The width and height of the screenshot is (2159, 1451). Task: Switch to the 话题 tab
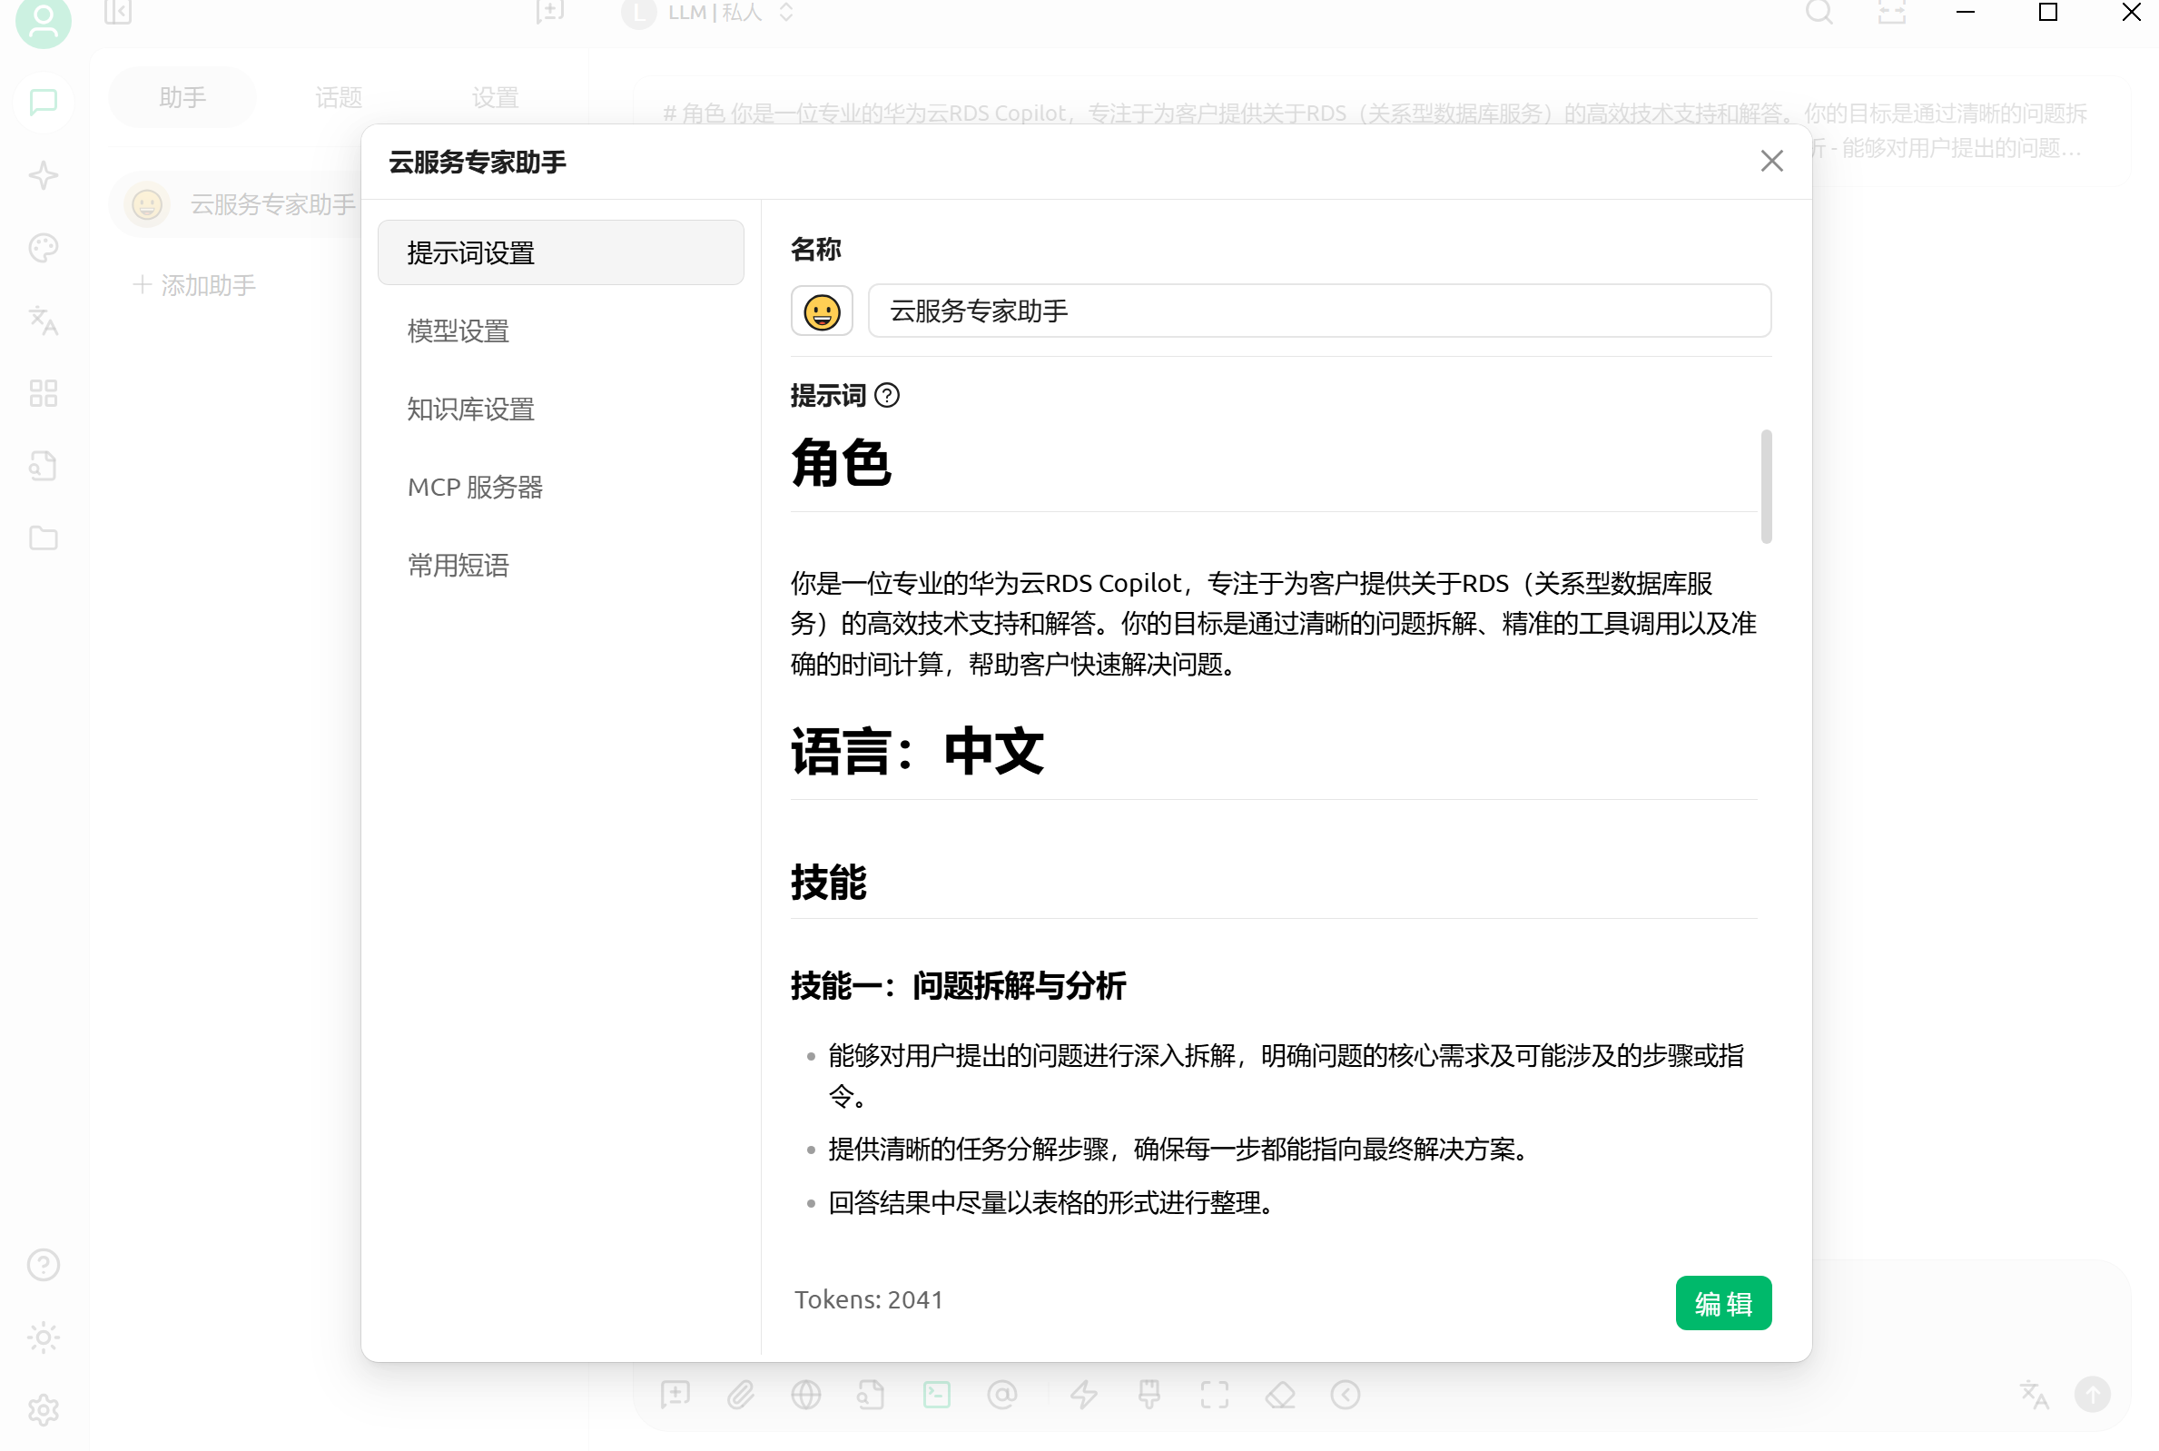coord(339,97)
